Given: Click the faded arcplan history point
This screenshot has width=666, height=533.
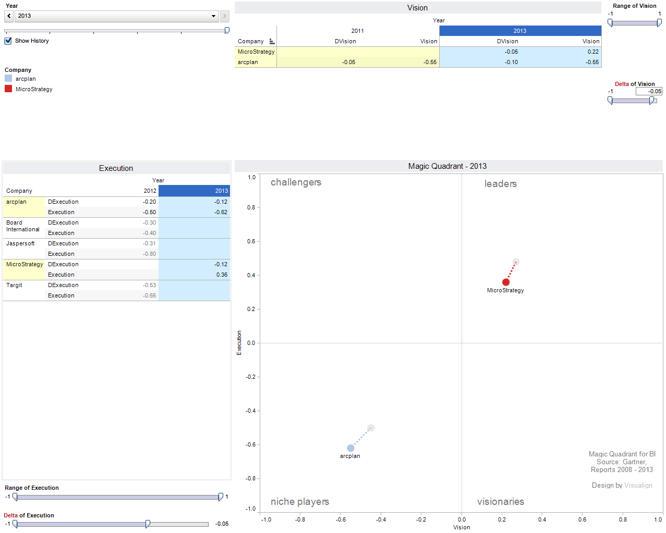Looking at the screenshot, I should [371, 428].
